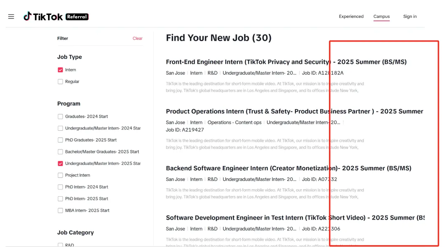Image resolution: width=448 pixels, height=247 pixels.
Task: Click the TikTok Referral logo
Action: pyautogui.click(x=56, y=17)
